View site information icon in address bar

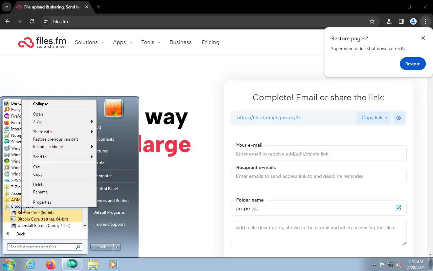tap(46, 21)
